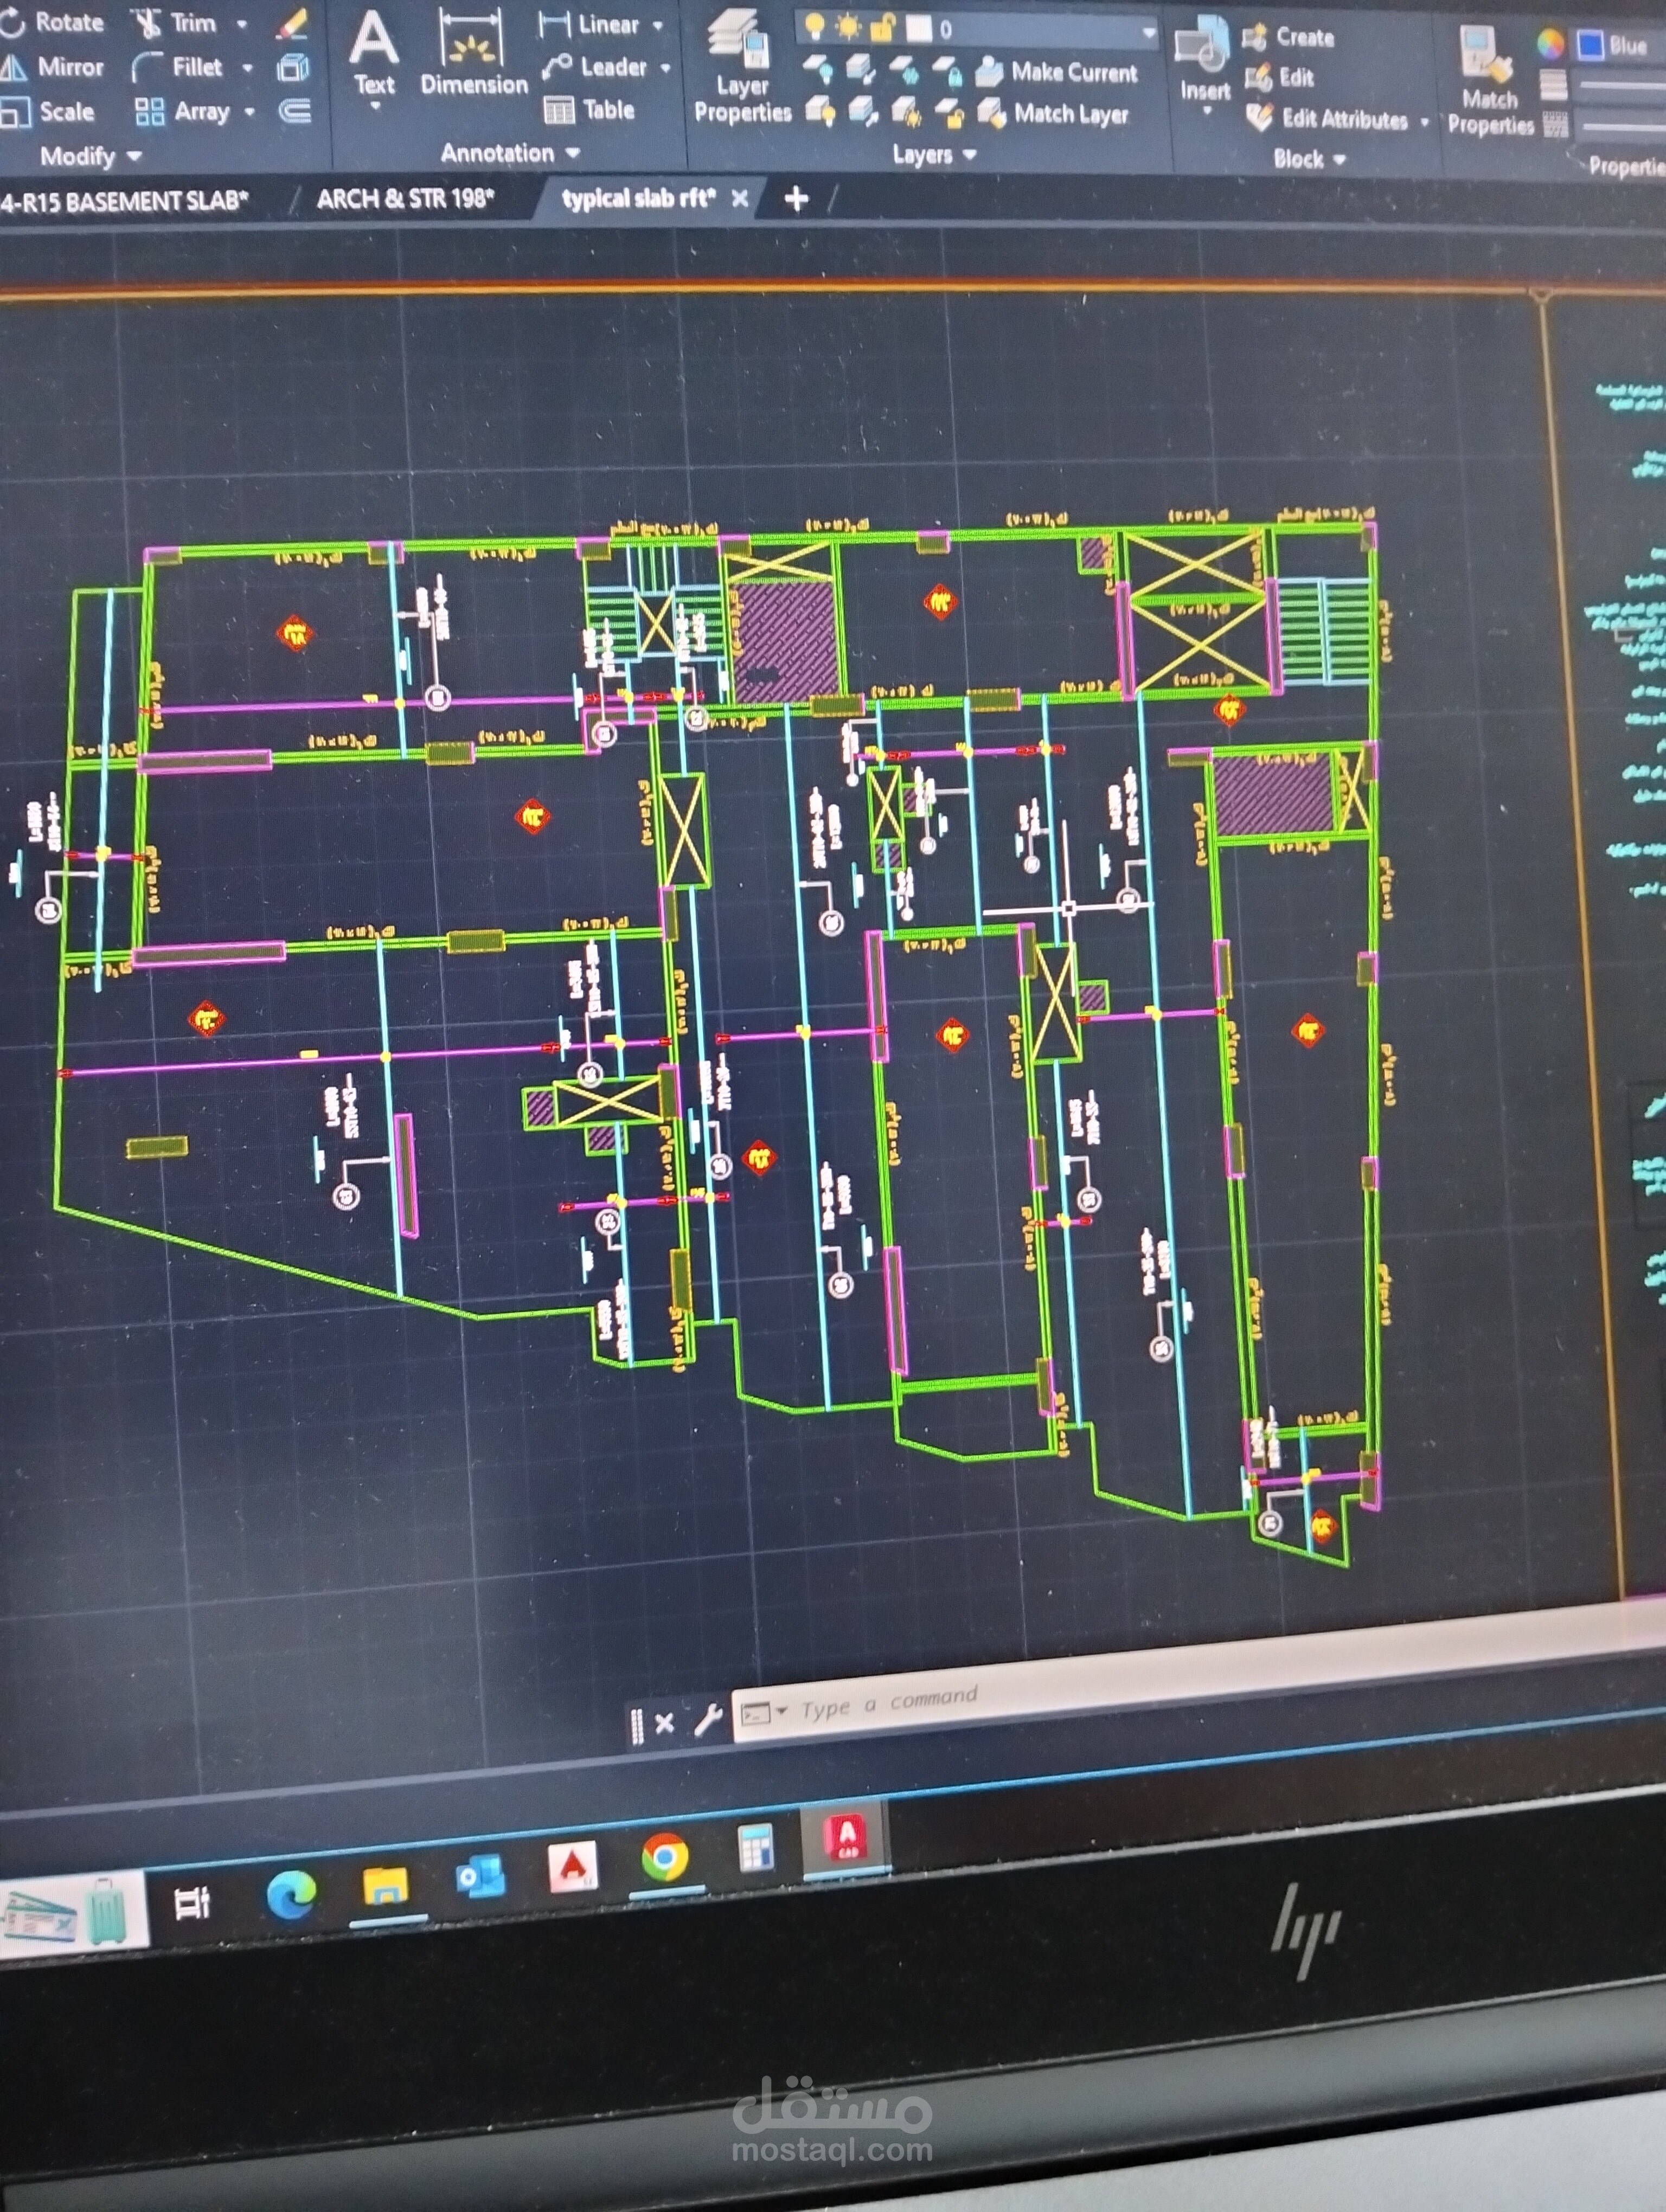Expand Edit Attributes dropdown arrow

click(1424, 123)
